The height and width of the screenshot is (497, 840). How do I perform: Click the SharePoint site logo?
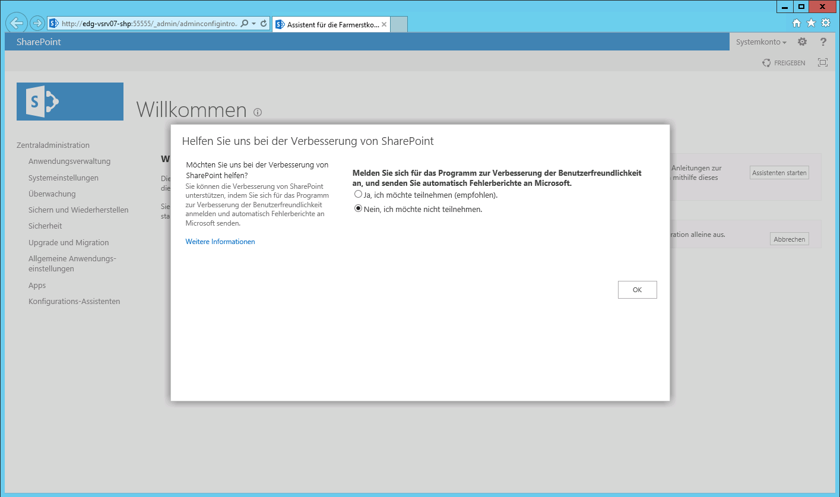(x=70, y=102)
